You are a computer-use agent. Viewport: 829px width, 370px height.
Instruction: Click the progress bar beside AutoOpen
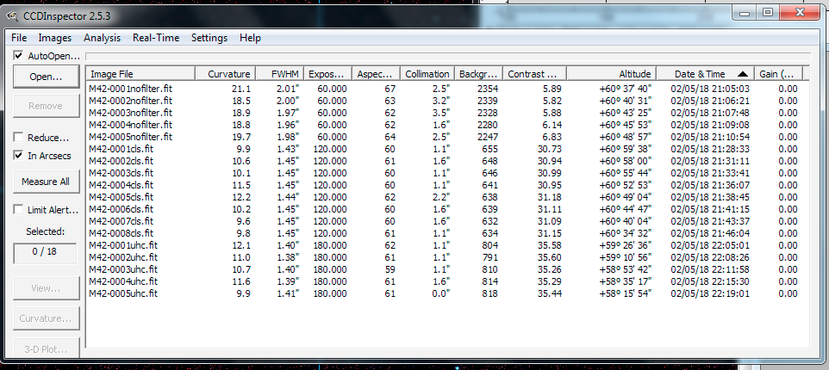[x=448, y=56]
